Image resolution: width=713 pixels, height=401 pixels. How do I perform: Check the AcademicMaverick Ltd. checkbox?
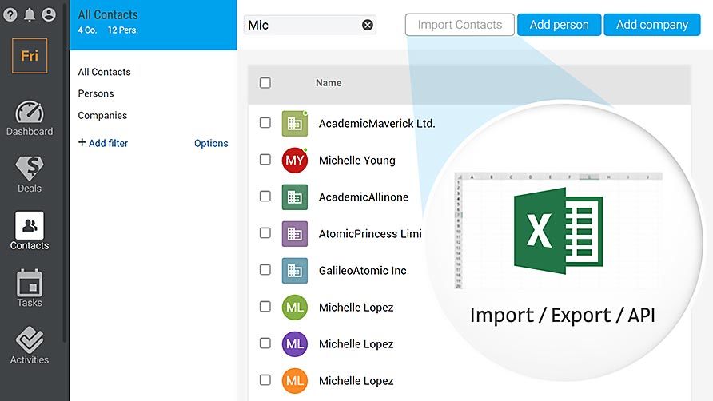pos(265,123)
